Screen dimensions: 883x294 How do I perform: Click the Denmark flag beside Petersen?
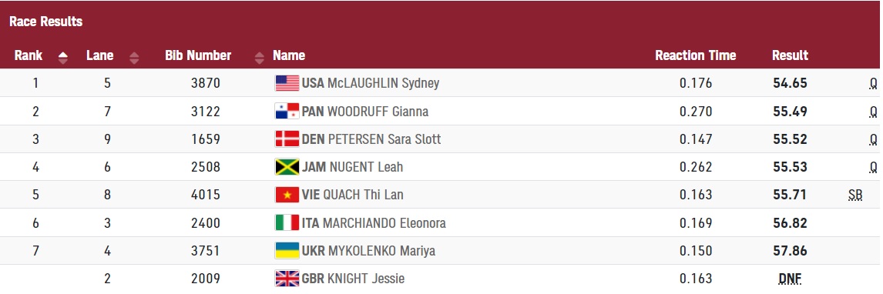tap(287, 139)
